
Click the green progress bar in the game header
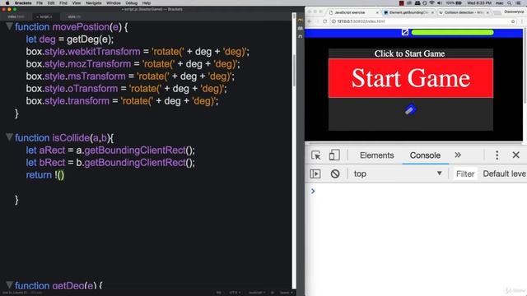(x=452, y=33)
